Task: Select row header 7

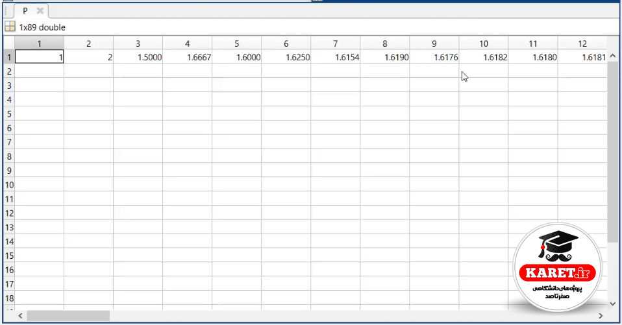Action: pyautogui.click(x=9, y=142)
